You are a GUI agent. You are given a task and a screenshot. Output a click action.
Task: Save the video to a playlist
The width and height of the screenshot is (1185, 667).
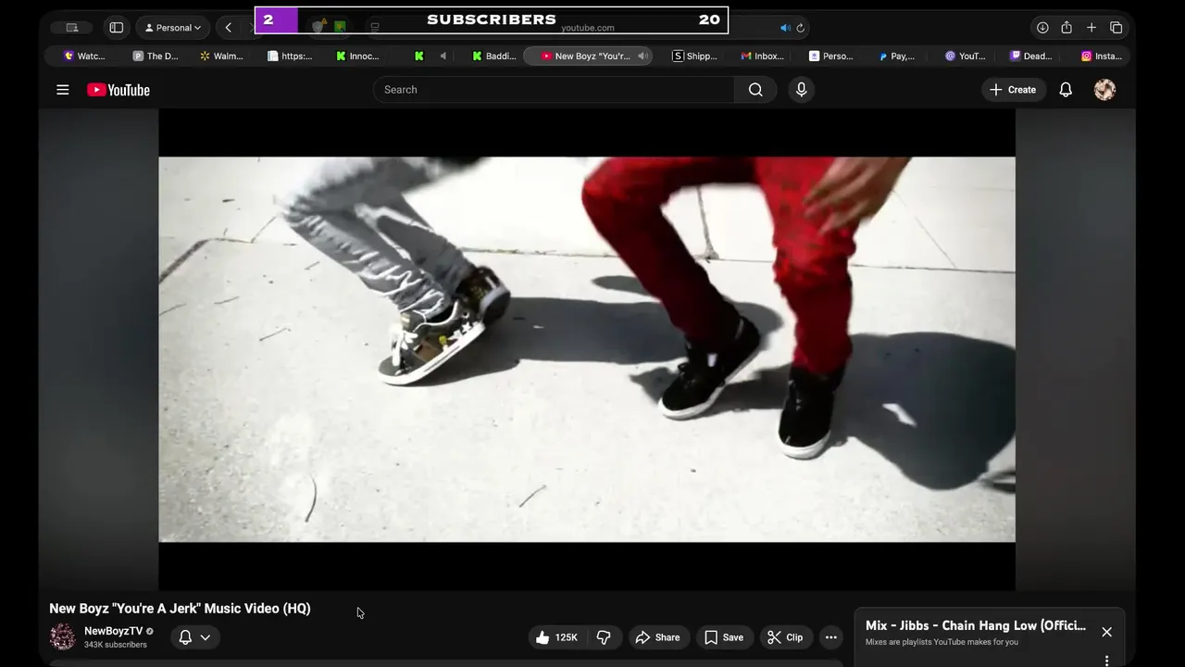723,637
